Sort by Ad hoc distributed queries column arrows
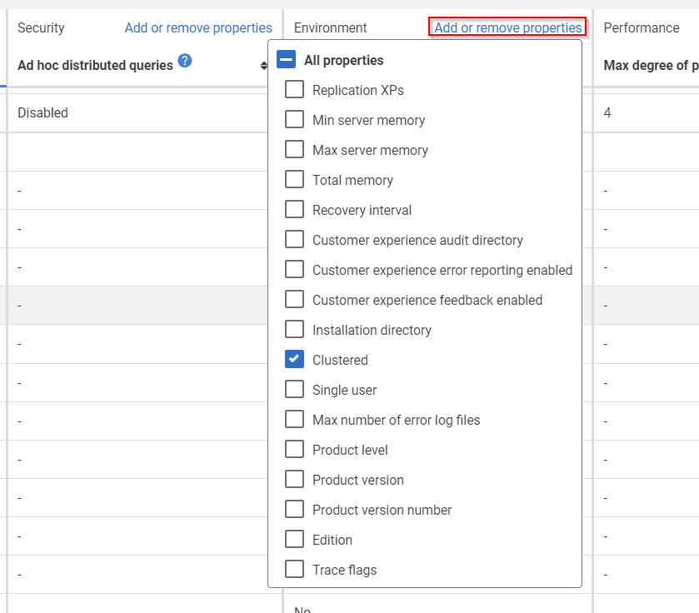 (x=264, y=66)
